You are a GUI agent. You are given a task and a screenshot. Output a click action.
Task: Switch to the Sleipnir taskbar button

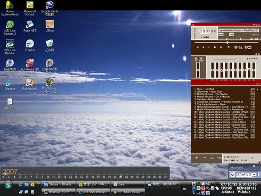point(58,184)
